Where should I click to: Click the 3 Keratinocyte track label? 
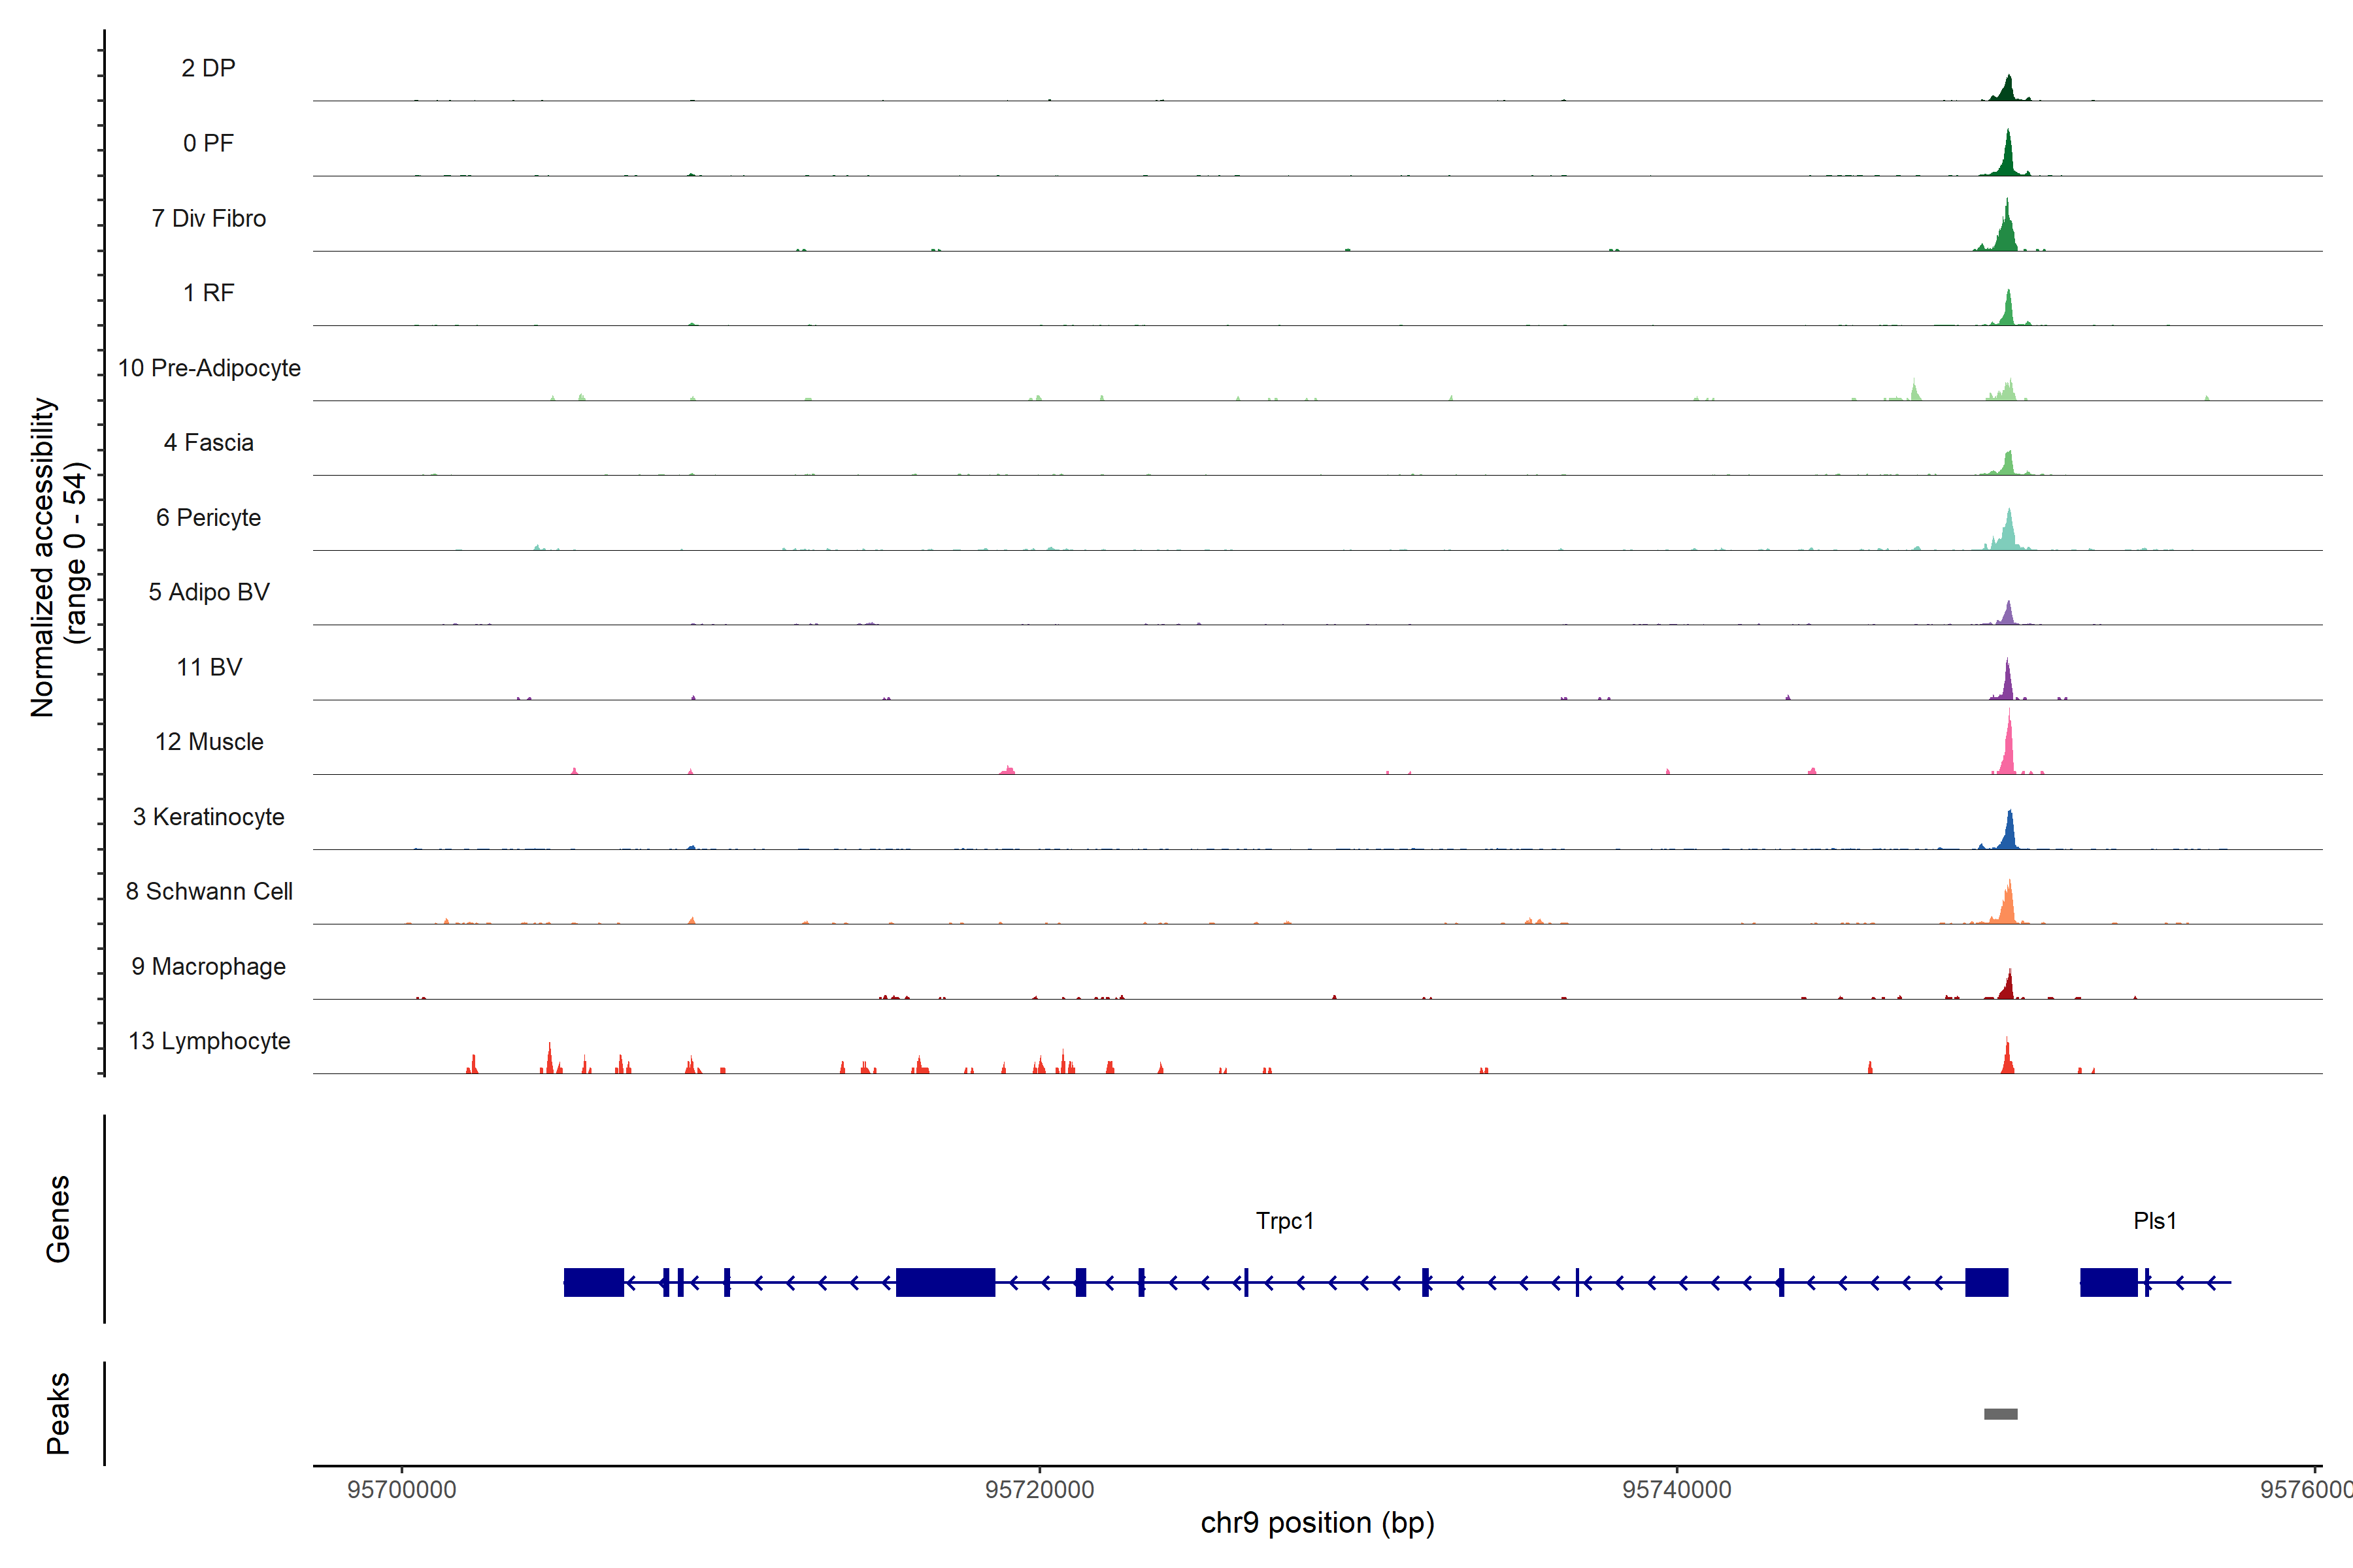point(209,817)
